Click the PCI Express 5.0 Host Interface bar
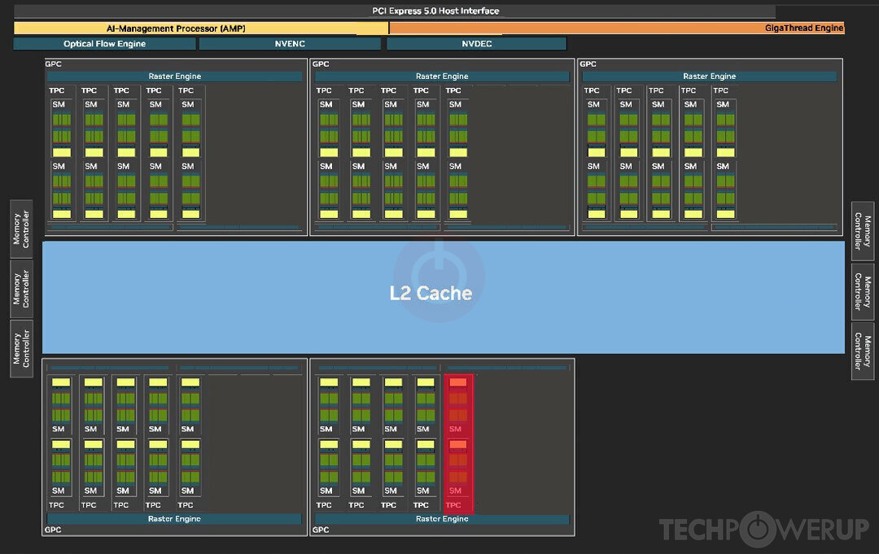Viewport: 879px width, 554px height. tap(395, 11)
